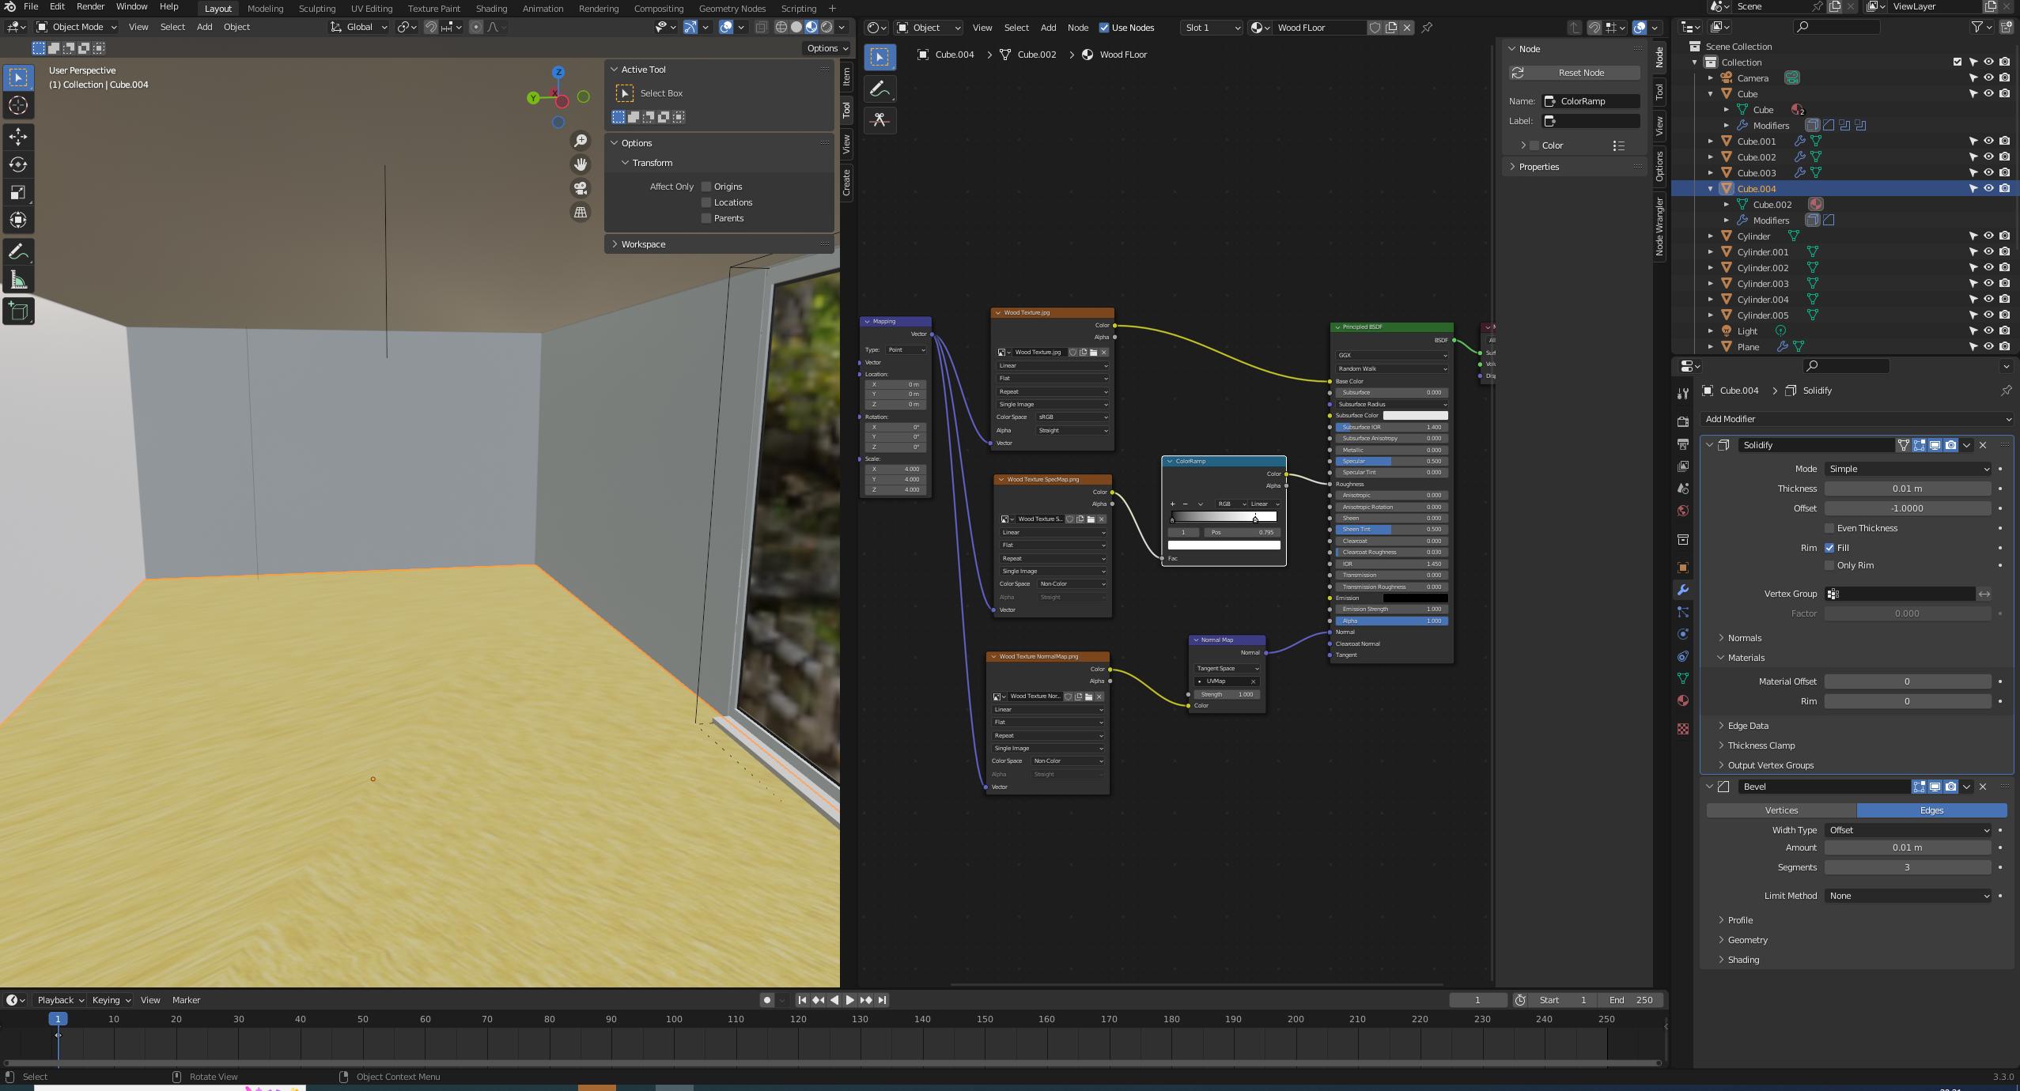The width and height of the screenshot is (2020, 1091).
Task: Uncheck Rim Fill option
Action: 1829,548
